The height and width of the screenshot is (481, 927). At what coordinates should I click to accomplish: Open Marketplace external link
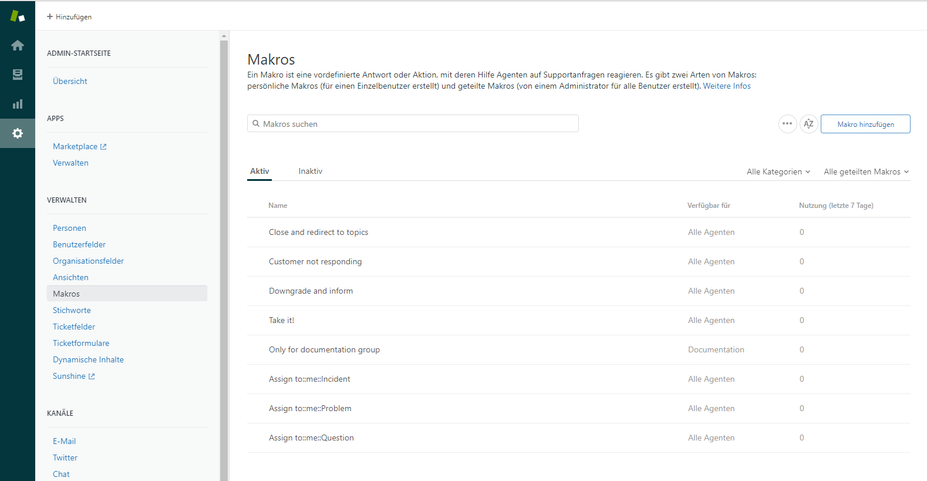[79, 146]
